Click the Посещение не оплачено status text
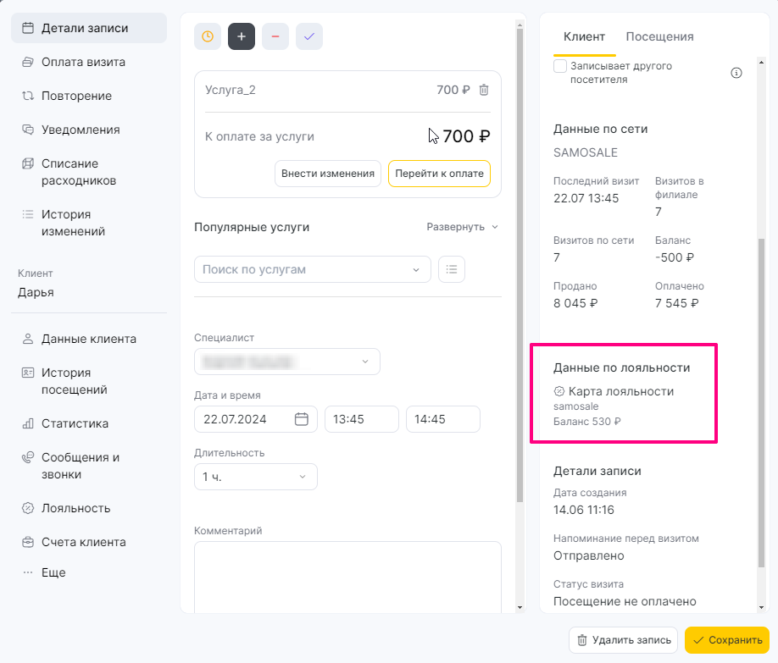 coord(625,601)
